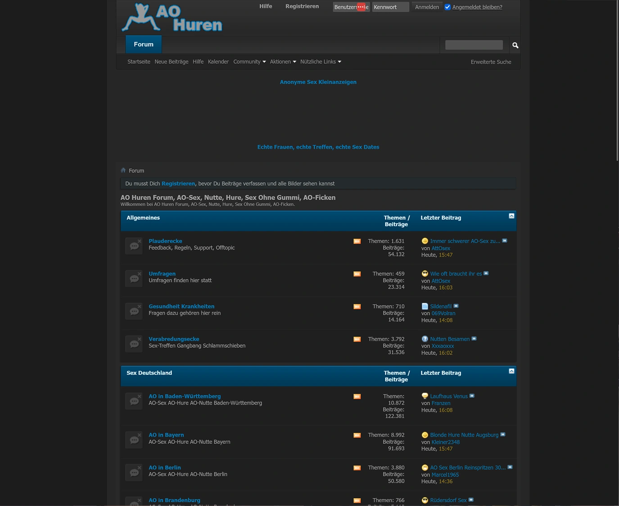Screen dimensions: 619x506
Task: Click Hilfe link in the header
Action: point(266,6)
